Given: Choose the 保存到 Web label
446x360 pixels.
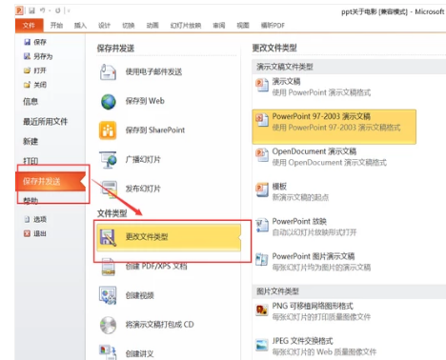Looking at the screenshot, I should point(145,101).
